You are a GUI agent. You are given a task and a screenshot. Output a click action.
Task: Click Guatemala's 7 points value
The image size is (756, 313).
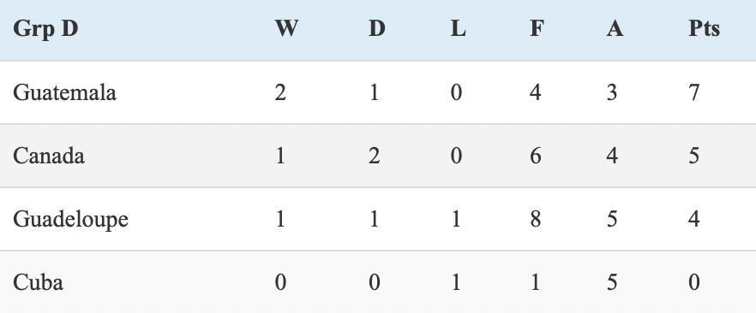(x=693, y=92)
